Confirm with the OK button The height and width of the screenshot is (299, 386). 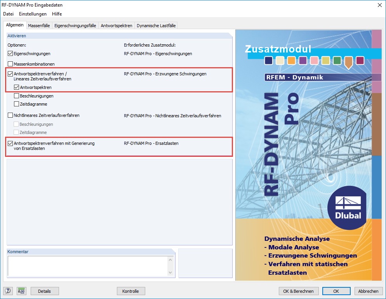[x=336, y=291]
